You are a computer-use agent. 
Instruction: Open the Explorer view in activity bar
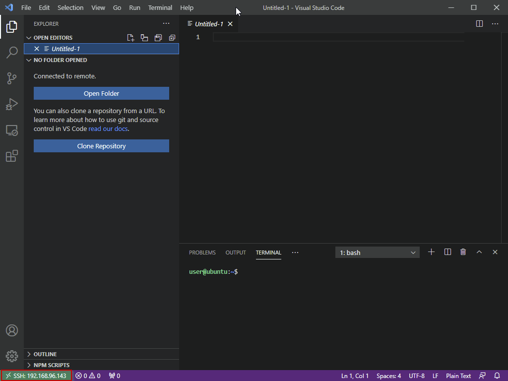coord(12,27)
